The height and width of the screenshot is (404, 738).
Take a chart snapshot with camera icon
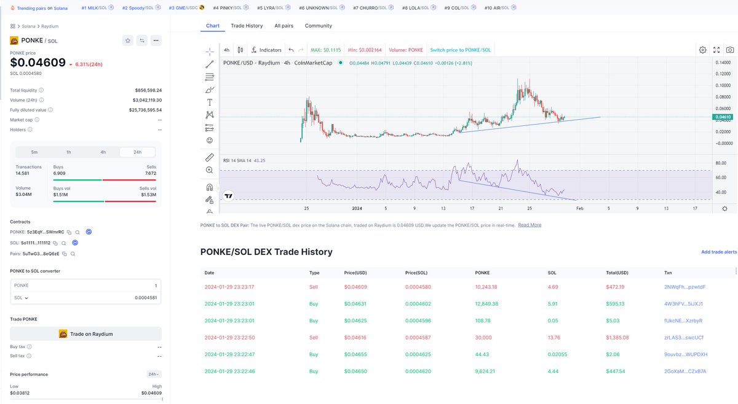point(729,50)
